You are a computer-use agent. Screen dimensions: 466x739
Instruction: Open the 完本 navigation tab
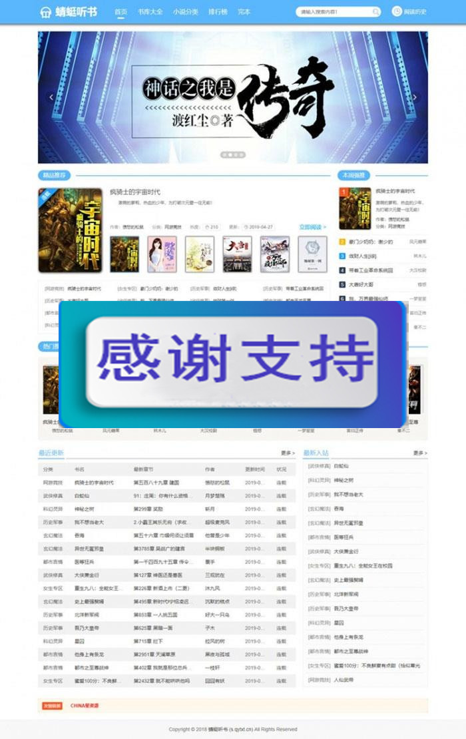244,12
